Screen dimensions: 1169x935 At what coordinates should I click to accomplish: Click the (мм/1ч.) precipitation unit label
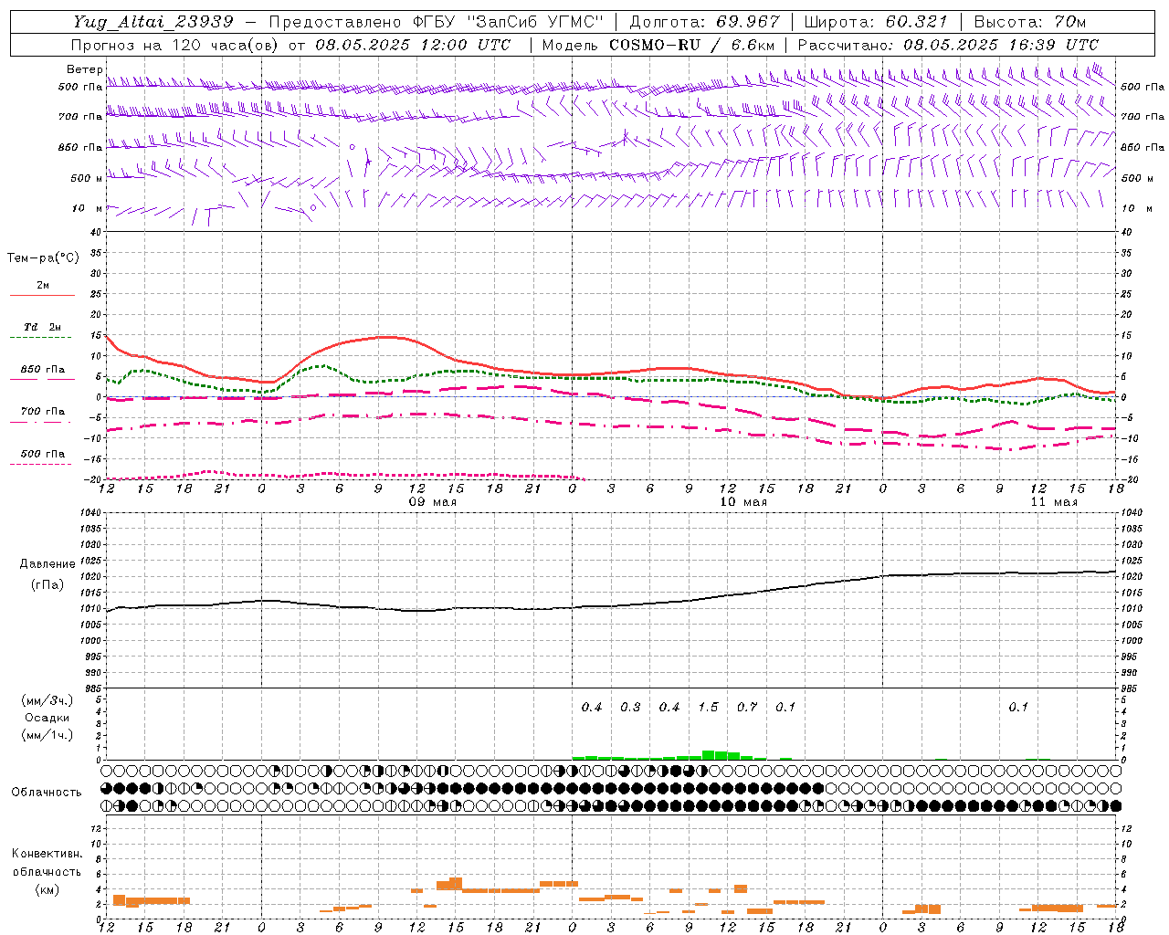(47, 735)
